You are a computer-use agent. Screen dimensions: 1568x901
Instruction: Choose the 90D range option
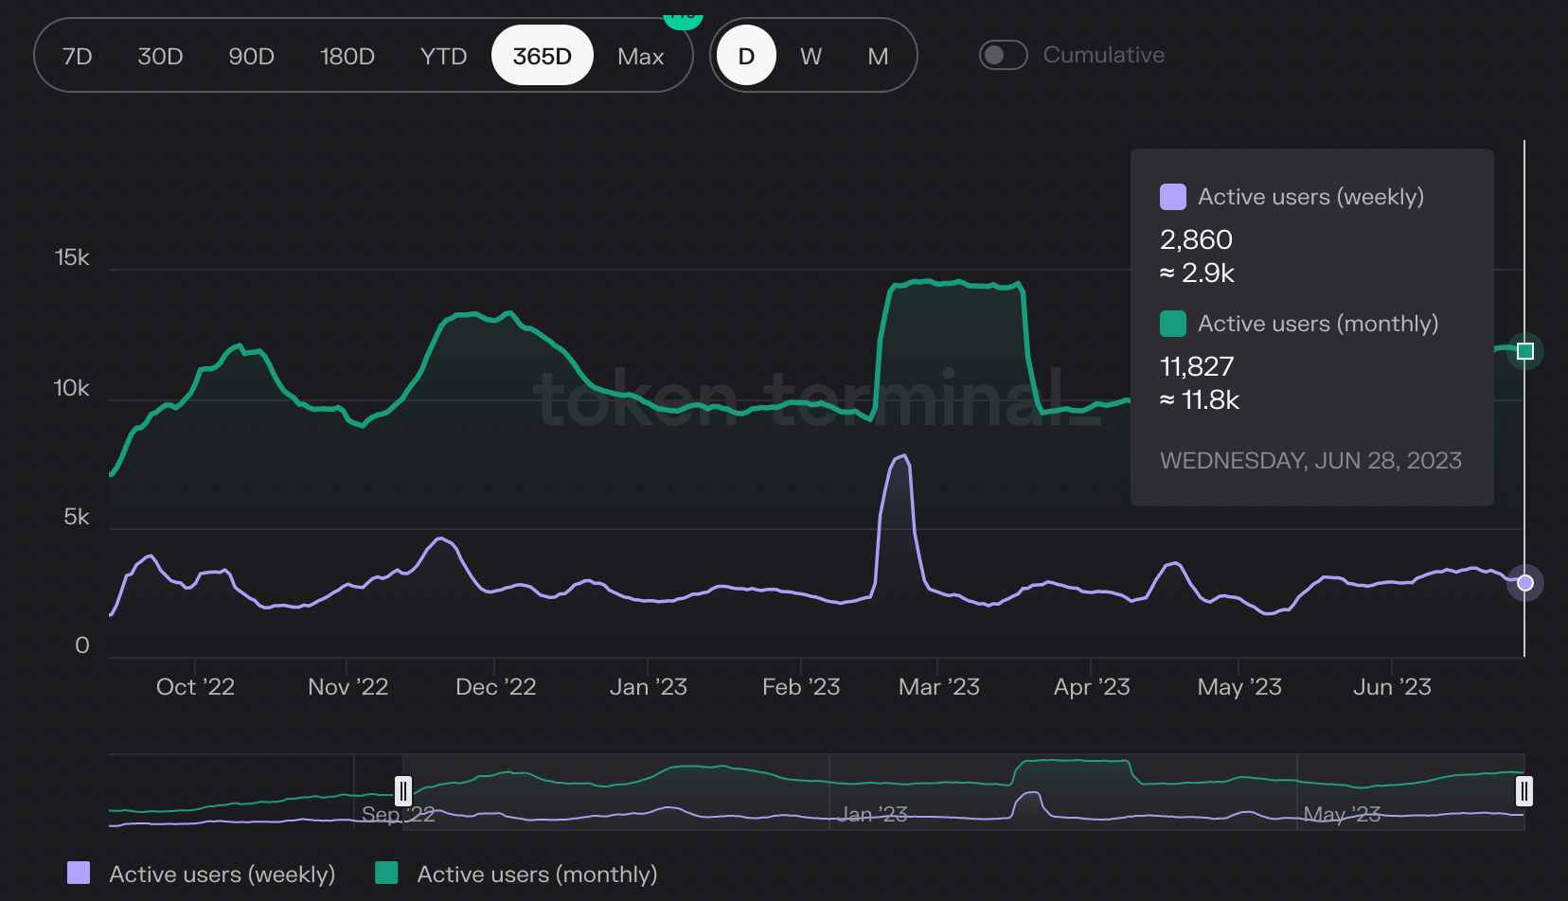251,57
